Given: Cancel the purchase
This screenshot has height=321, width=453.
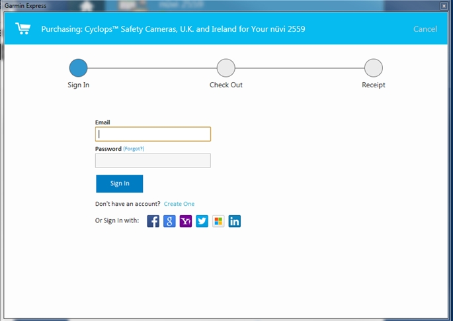Looking at the screenshot, I should tap(425, 29).
